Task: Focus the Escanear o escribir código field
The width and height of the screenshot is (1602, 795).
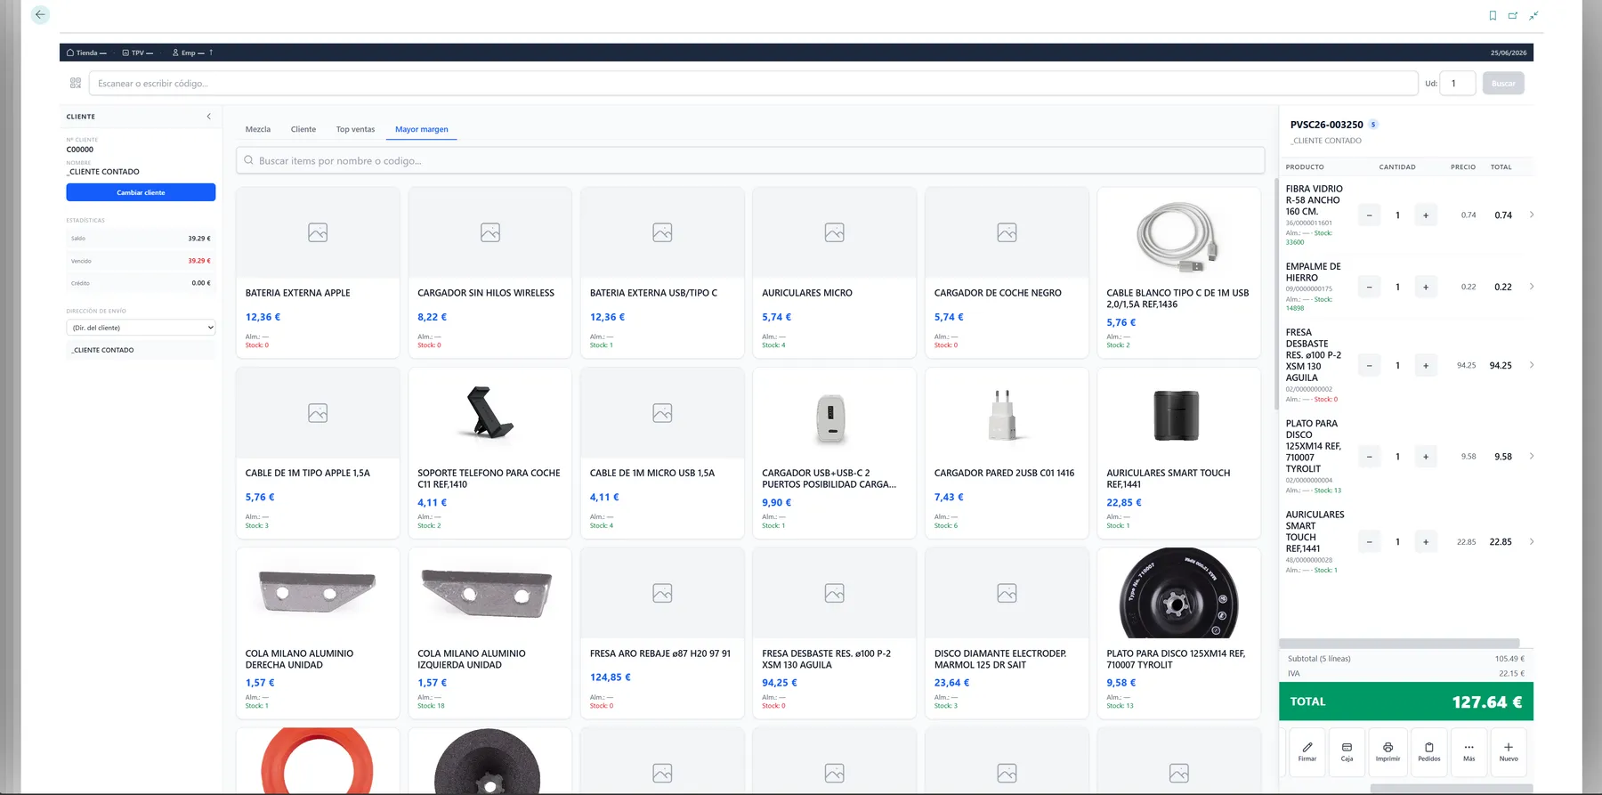Action: [753, 84]
